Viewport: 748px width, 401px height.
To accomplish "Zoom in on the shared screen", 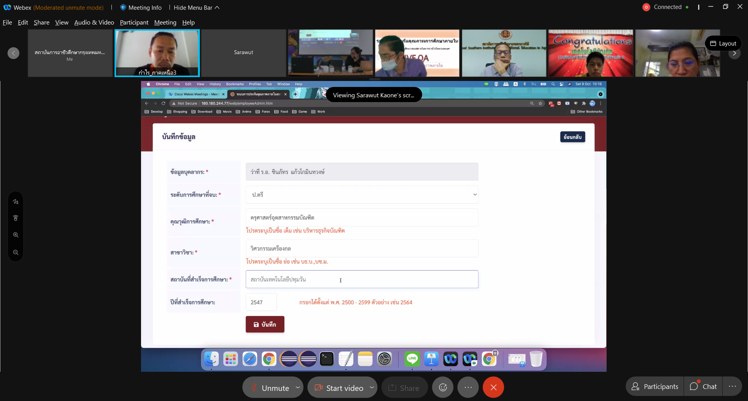I will pos(16,235).
